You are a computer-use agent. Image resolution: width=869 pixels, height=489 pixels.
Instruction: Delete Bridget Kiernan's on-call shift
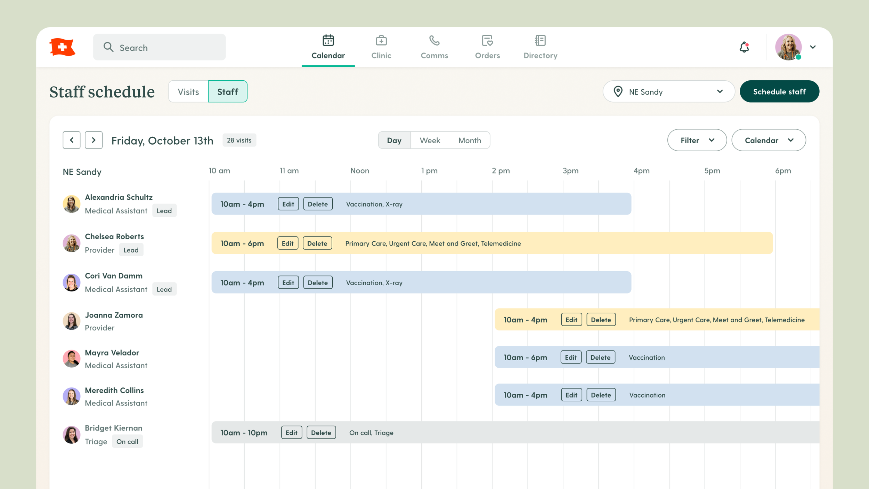(321, 432)
